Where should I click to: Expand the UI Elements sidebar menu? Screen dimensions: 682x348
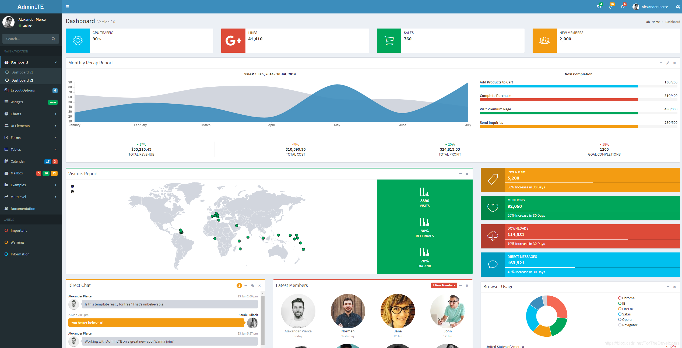pos(20,126)
